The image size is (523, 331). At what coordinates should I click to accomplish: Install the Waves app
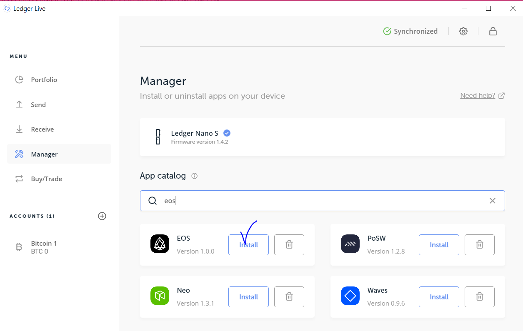(x=439, y=297)
